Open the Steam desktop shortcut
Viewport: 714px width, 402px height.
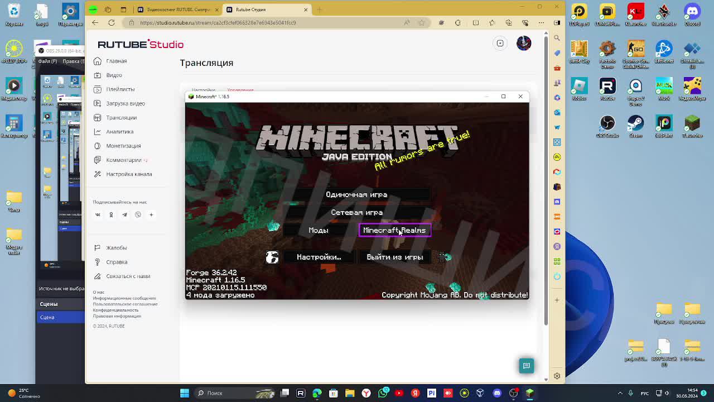635,125
